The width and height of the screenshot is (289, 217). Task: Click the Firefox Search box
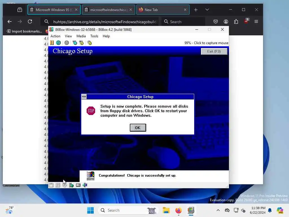pyautogui.click(x=183, y=22)
